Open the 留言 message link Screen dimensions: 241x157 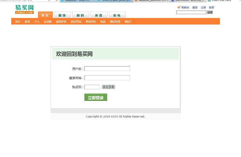[x=211, y=7]
